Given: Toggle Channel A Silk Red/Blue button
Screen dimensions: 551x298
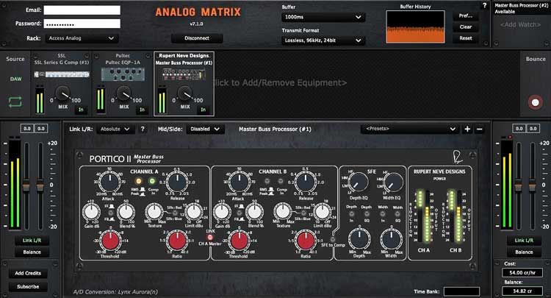Looking at the screenshot, I should coord(175,213).
